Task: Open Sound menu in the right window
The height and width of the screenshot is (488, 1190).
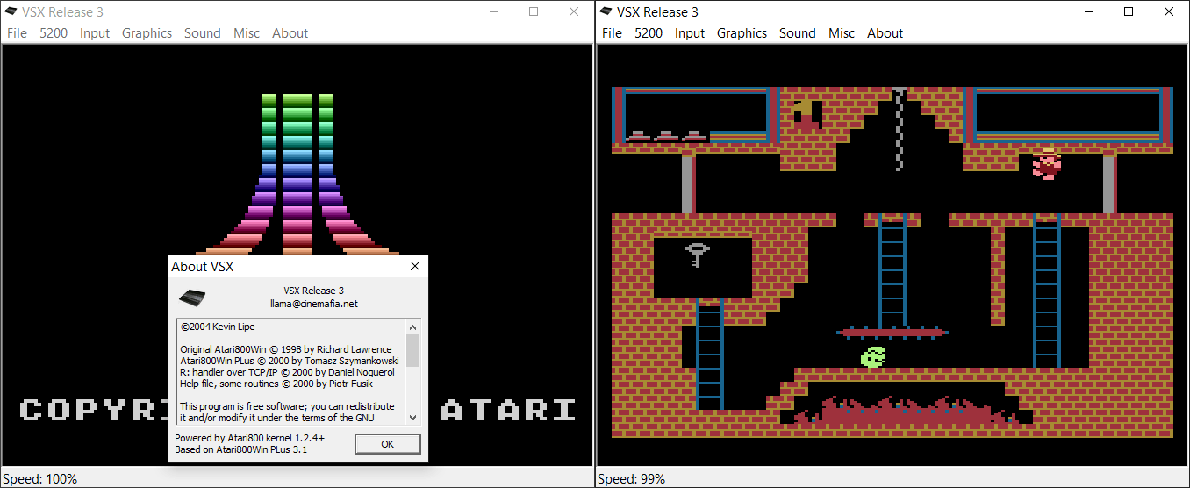Action: pyautogui.click(x=797, y=33)
